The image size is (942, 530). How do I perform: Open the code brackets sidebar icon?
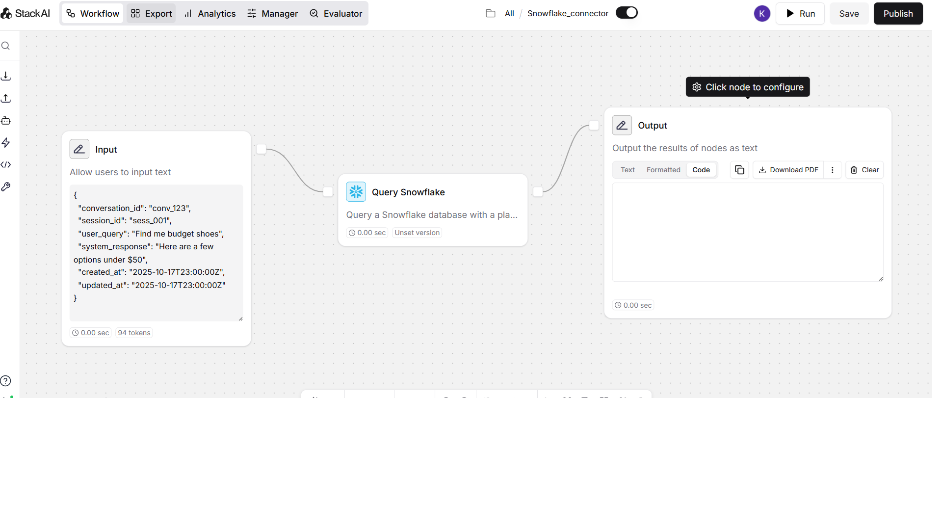coord(6,165)
